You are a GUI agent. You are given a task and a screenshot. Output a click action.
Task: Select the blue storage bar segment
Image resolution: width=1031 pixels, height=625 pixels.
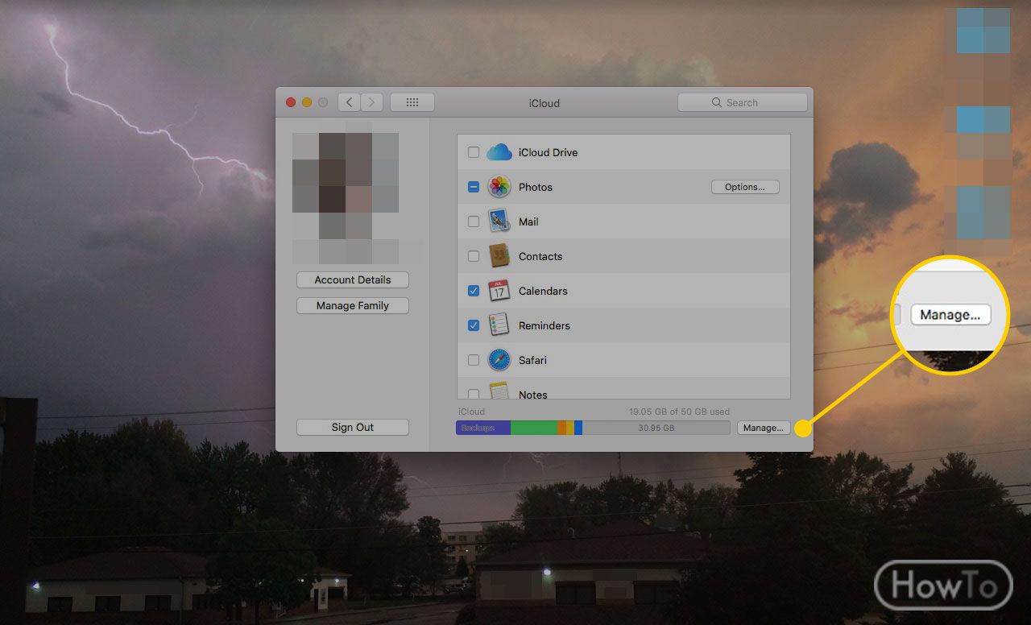click(x=578, y=428)
